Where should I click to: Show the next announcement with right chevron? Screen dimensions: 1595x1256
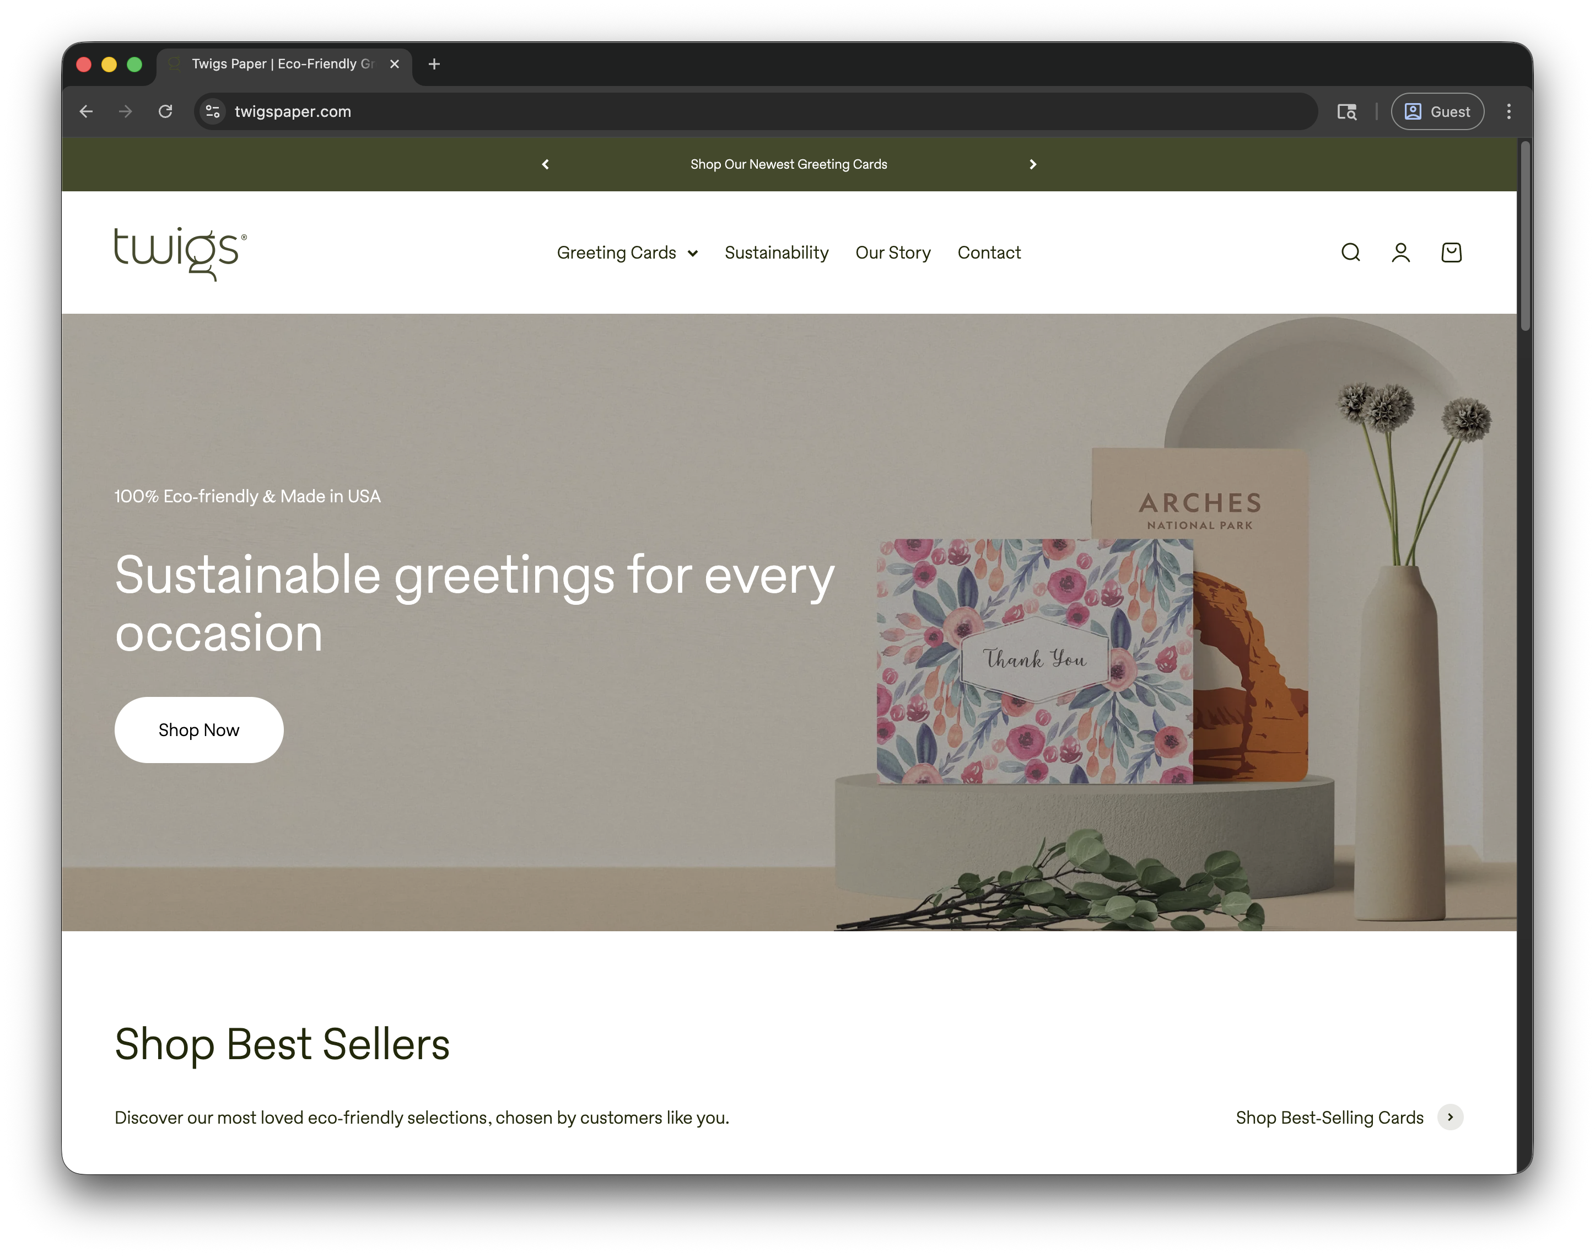click(1033, 164)
